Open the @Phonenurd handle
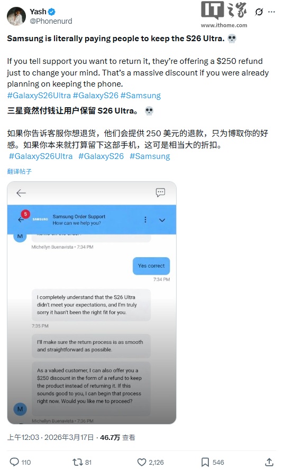Image resolution: width=284 pixels, height=470 pixels. tap(51, 21)
